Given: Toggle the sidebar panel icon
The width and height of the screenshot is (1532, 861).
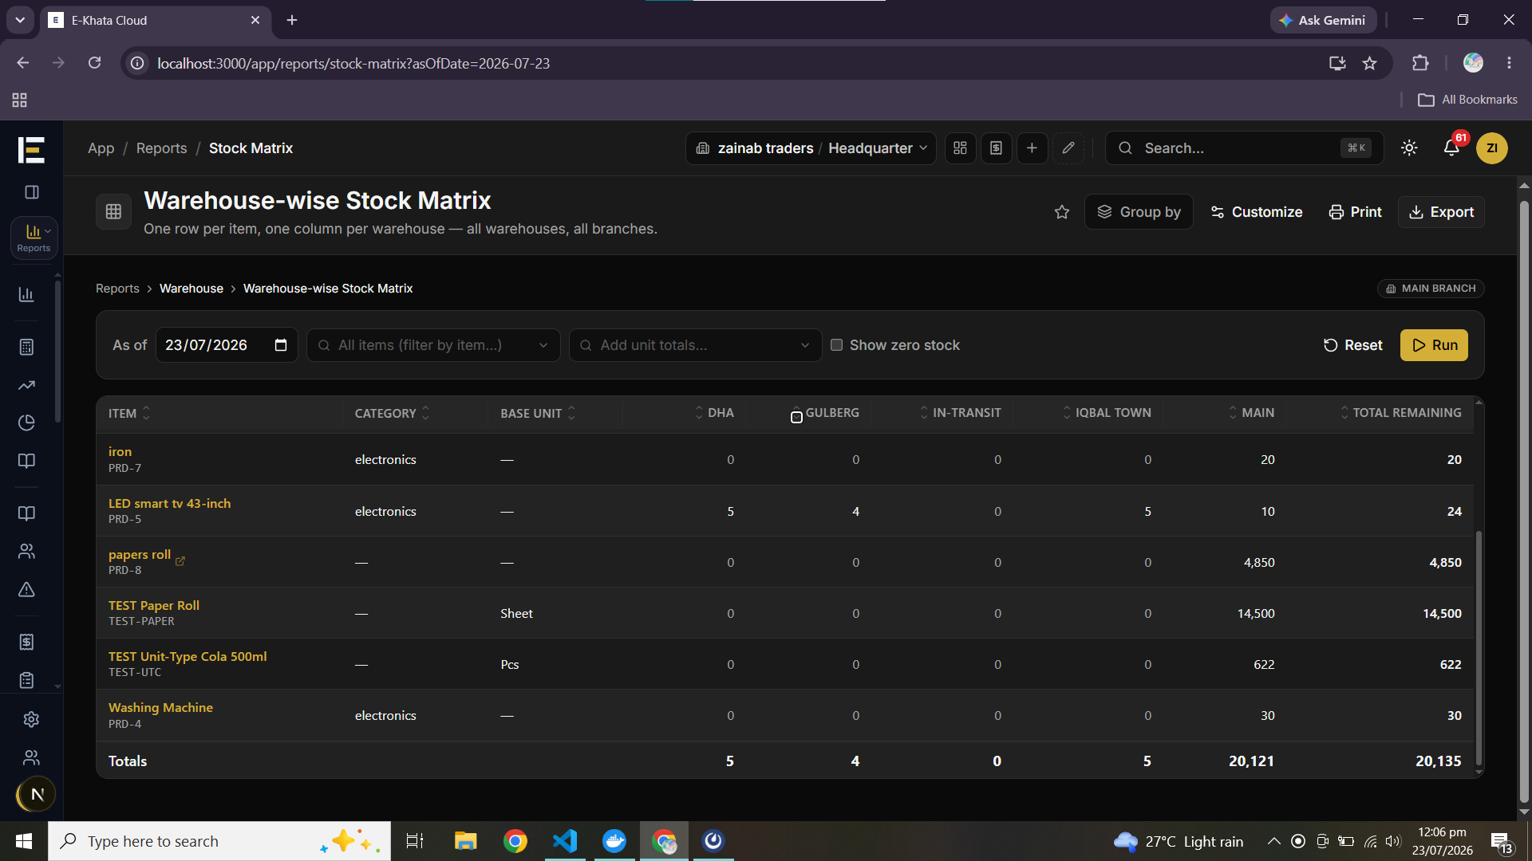Looking at the screenshot, I should click(32, 192).
